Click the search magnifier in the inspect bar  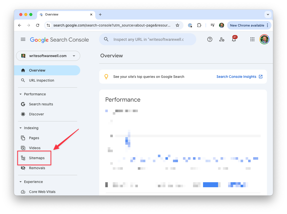tap(106, 39)
